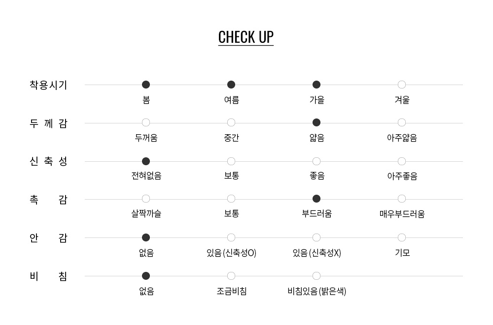Select the filled 얇음 thickness dot
Image resolution: width=493 pixels, height=325 pixels.
coord(317,122)
